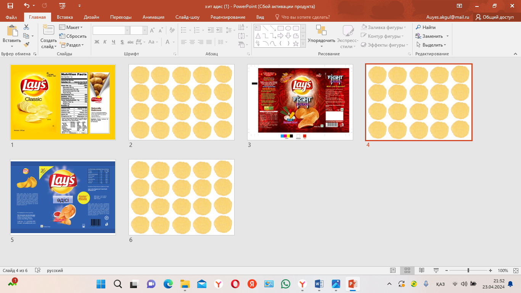Toggle bold formatting Ж
Viewport: 521px width, 293px height.
tap(97, 42)
